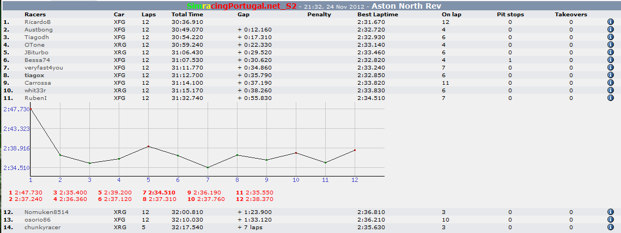Click racer name whit33r
Viewport: 621px width, 233px height.
point(35,91)
